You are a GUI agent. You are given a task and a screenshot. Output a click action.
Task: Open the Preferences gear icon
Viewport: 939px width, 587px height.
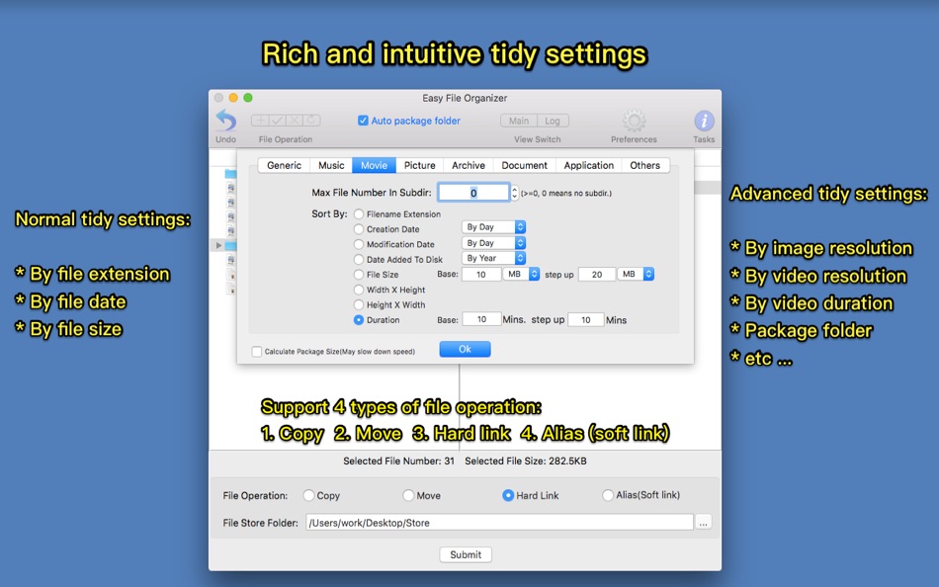click(x=634, y=121)
